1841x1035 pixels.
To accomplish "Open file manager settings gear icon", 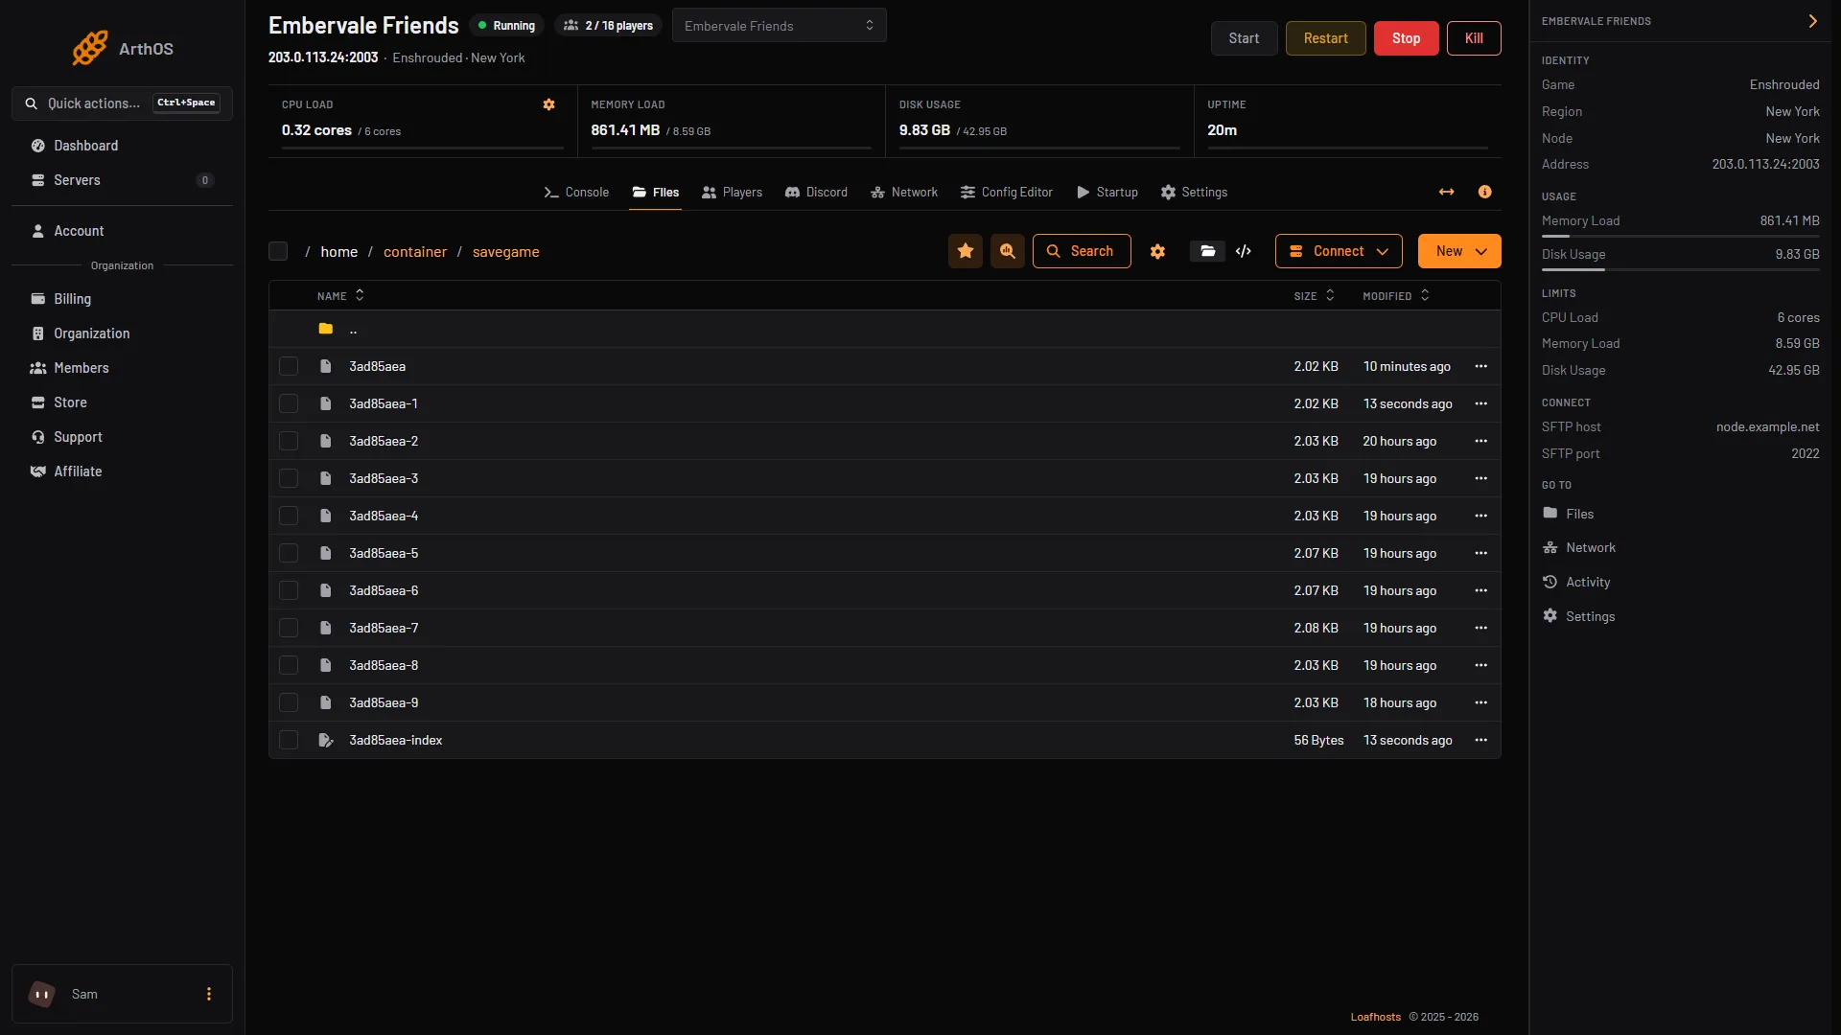I will point(1157,251).
